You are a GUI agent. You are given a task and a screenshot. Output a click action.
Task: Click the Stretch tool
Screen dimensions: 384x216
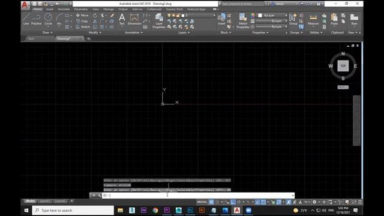83,26
